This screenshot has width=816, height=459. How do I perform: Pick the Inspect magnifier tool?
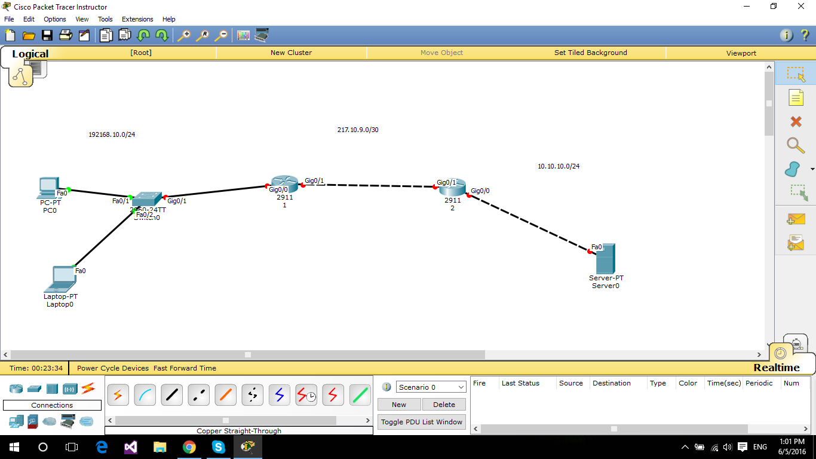pos(796,145)
